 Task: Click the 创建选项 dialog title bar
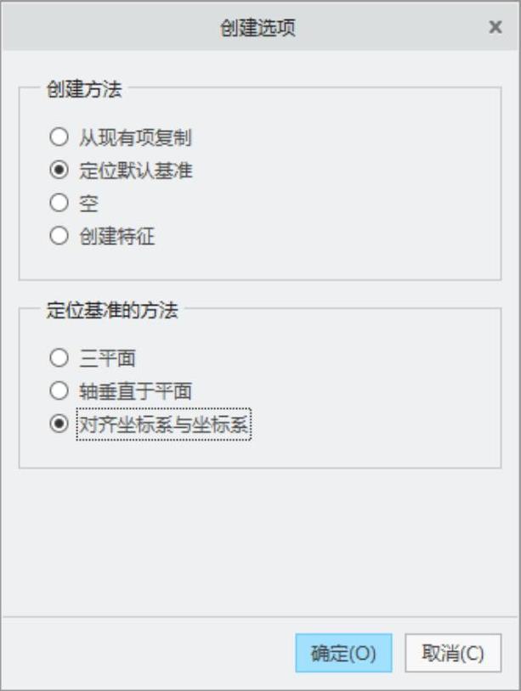(x=258, y=27)
